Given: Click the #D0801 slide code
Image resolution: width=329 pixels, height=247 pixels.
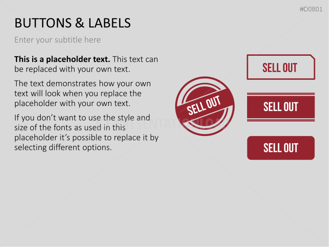Looking at the screenshot, I should tap(311, 9).
